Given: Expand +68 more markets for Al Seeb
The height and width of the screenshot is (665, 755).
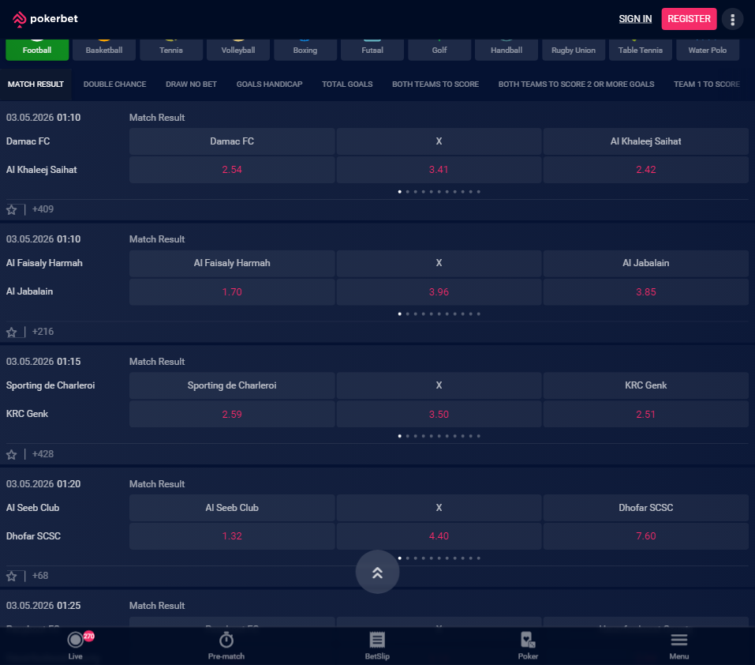Looking at the screenshot, I should (x=40, y=576).
